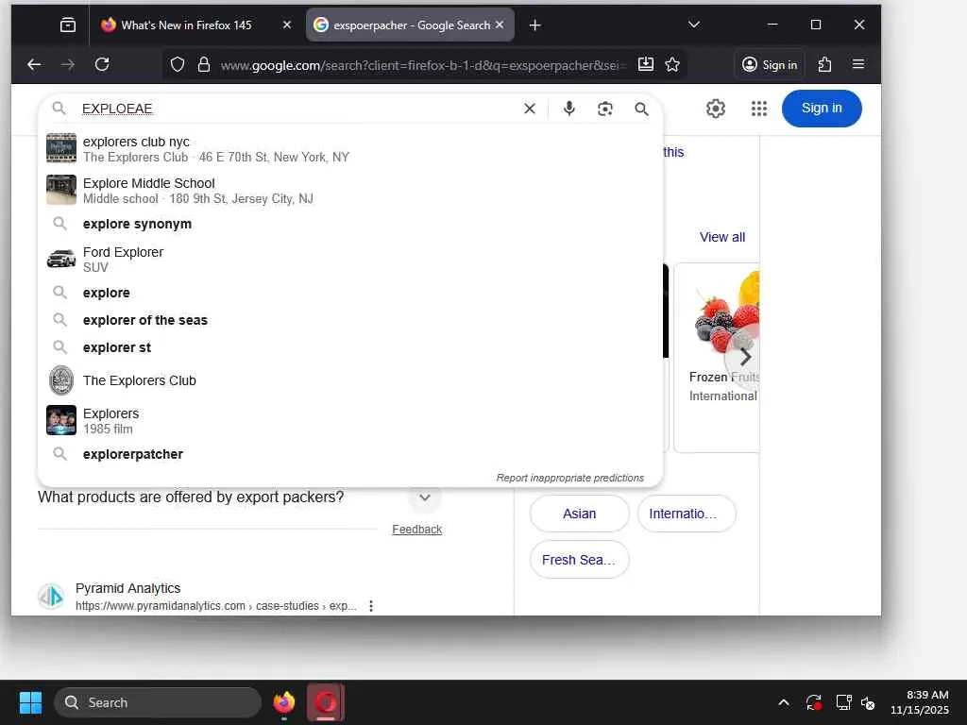
Task: Open Opera browser from the taskbar
Action: click(x=326, y=702)
